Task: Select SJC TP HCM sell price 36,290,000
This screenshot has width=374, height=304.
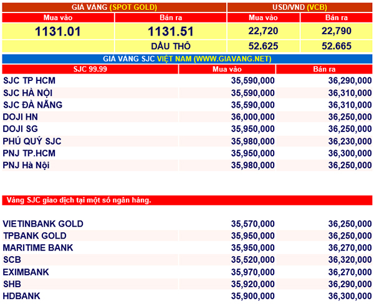Action: click(350, 81)
